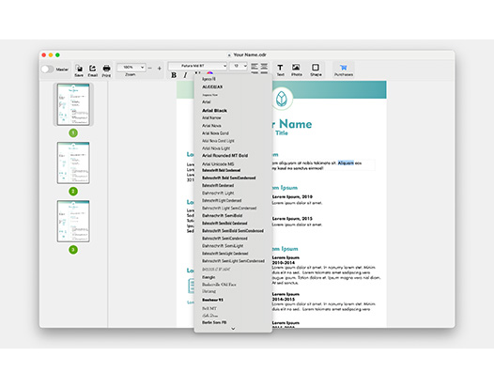
Task: Open the font name dropdown
Action: [x=197, y=66]
